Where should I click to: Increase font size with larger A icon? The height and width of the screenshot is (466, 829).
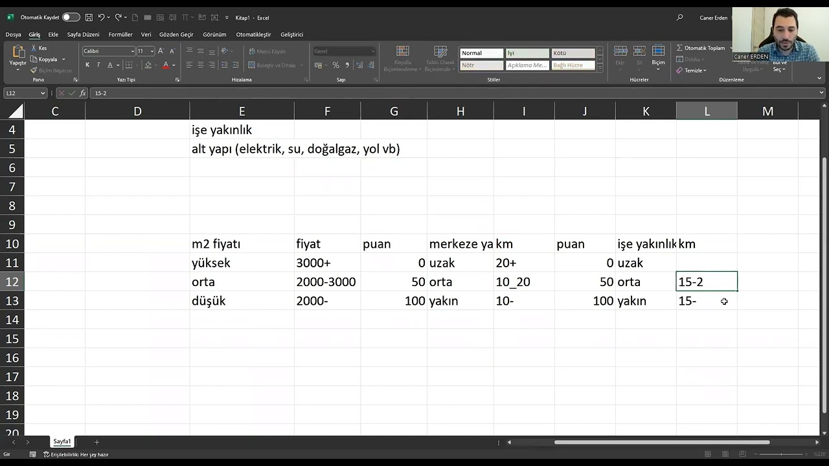161,51
